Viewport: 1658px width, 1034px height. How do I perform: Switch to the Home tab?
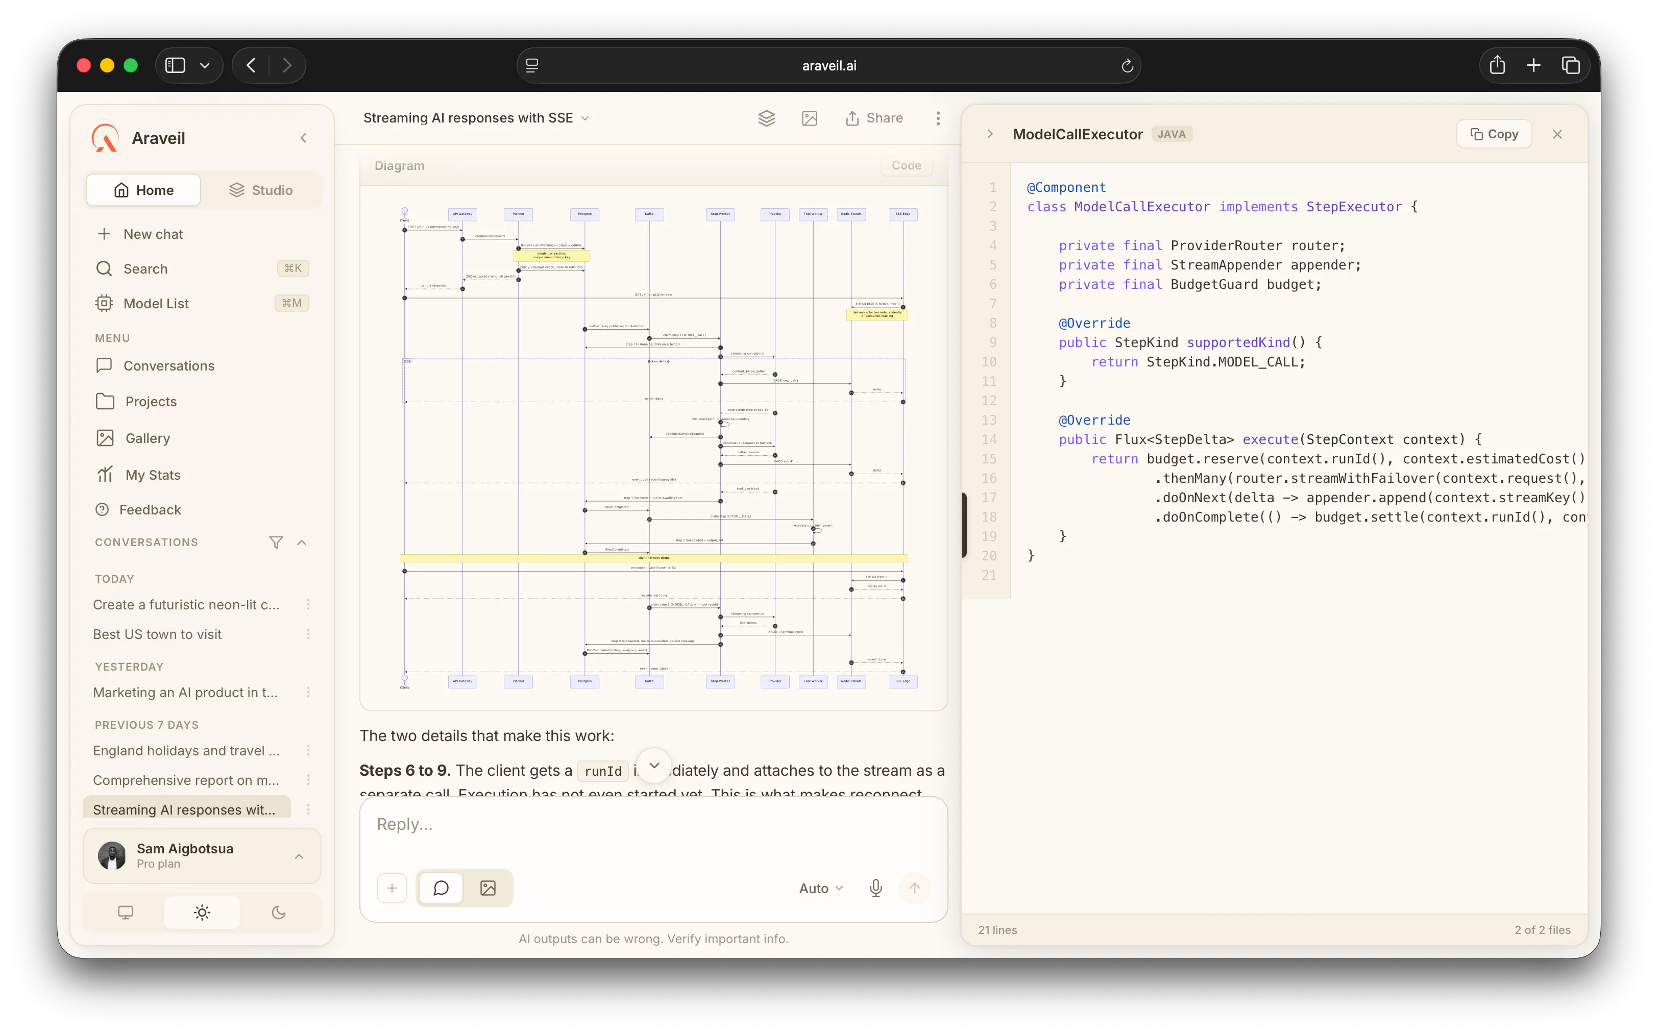click(x=143, y=190)
